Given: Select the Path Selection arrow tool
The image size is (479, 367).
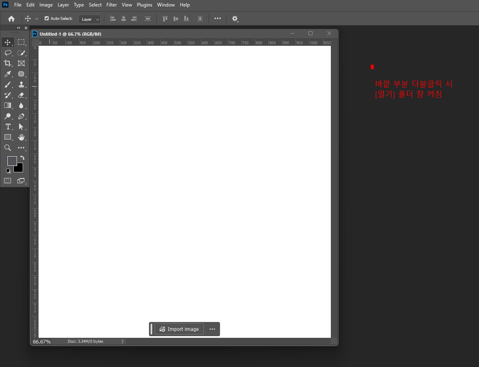Looking at the screenshot, I should [21, 127].
